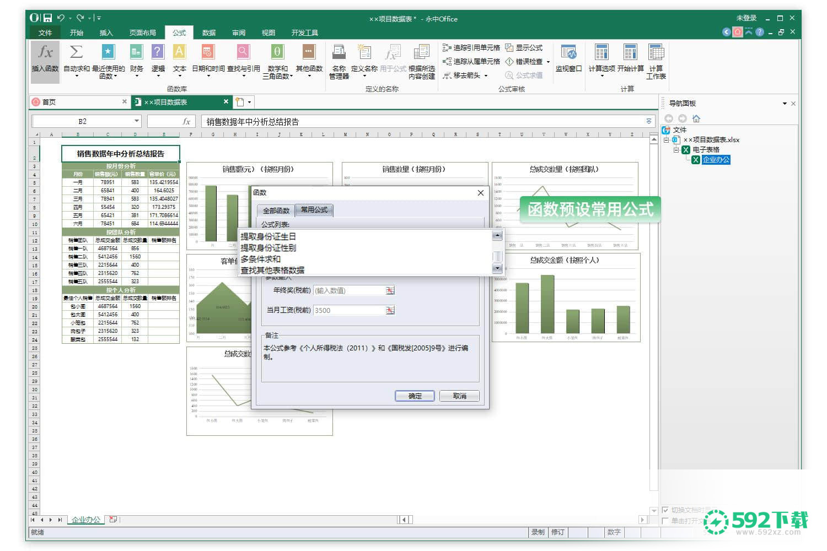Click 未登录 login link
The width and height of the screenshot is (827, 551).
click(x=747, y=18)
